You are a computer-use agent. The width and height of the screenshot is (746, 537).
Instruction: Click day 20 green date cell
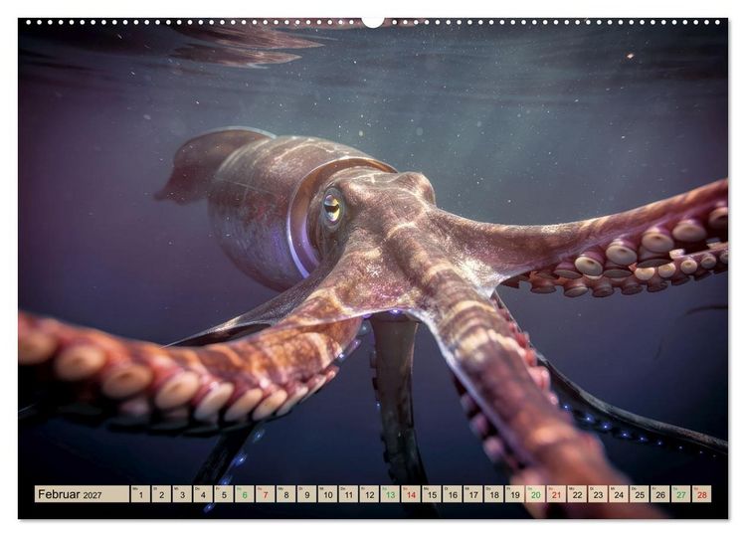point(535,493)
